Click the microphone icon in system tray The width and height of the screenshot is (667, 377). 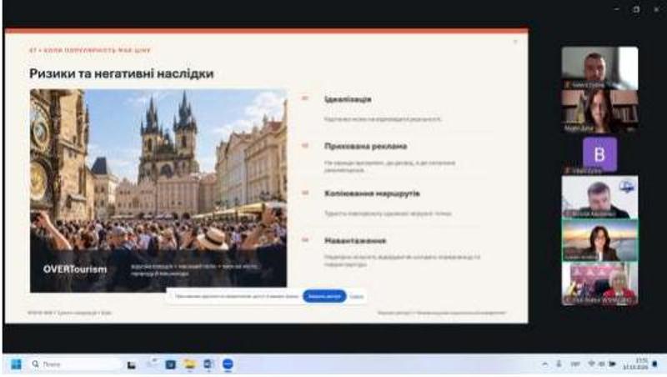(559, 364)
